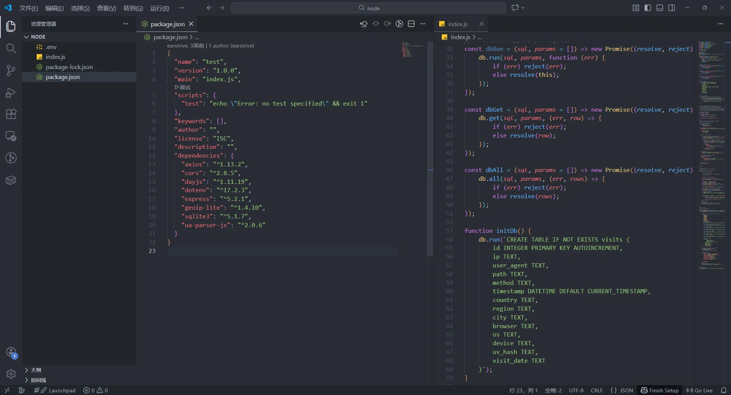The image size is (731, 395).
Task: Switch to the index.js editor tab
Action: [x=457, y=24]
